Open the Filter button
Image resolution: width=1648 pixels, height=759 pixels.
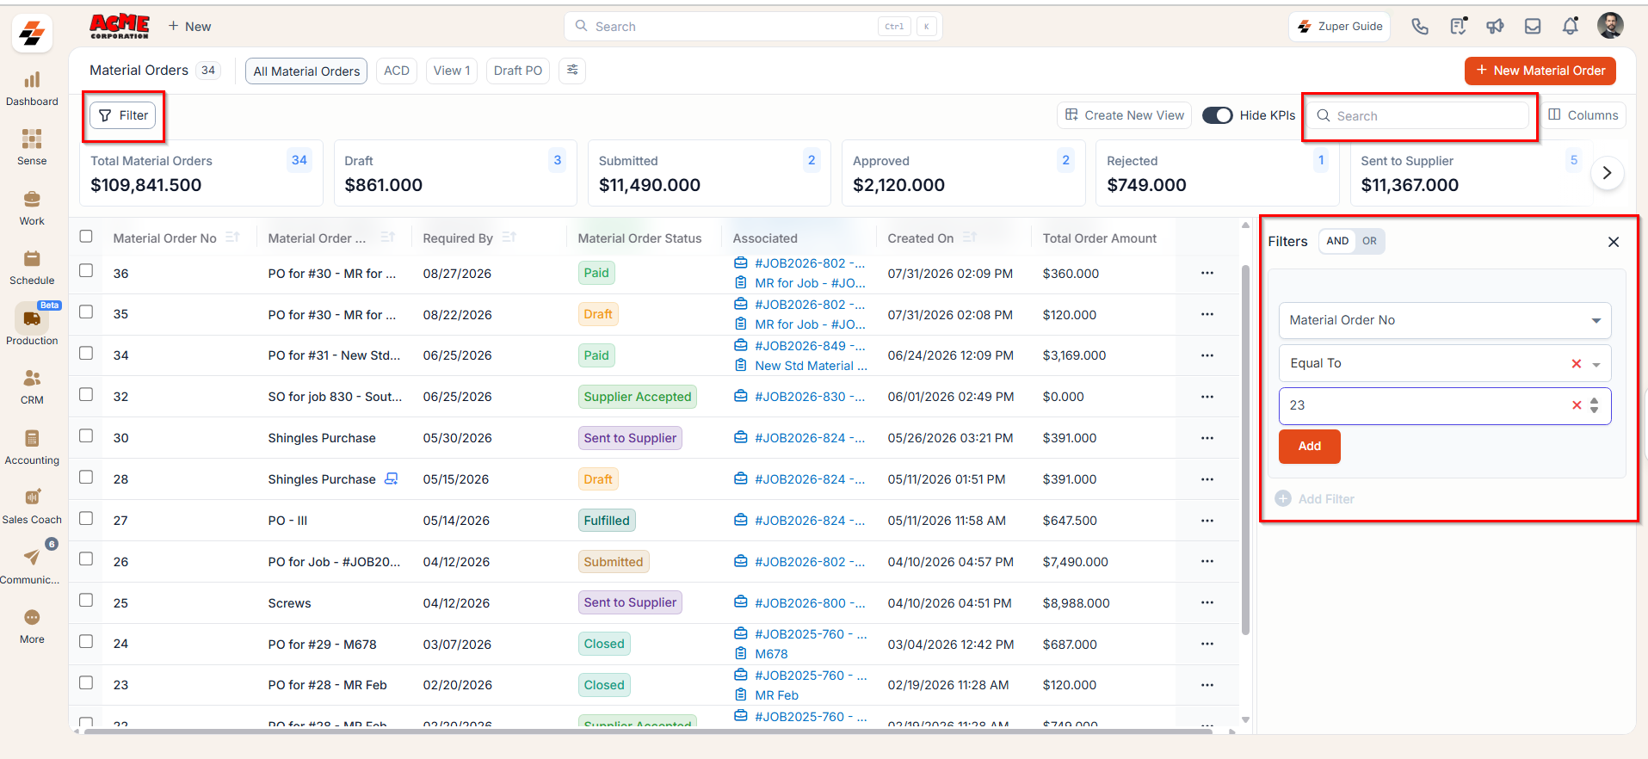point(123,115)
